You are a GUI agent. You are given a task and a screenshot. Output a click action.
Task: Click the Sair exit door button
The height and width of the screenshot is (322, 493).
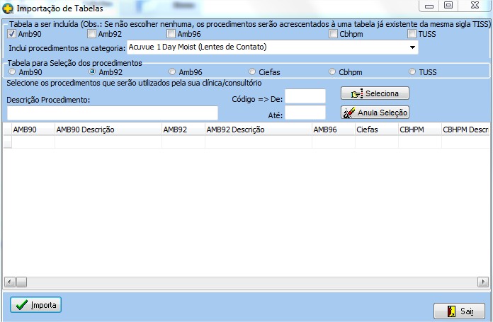point(458,311)
